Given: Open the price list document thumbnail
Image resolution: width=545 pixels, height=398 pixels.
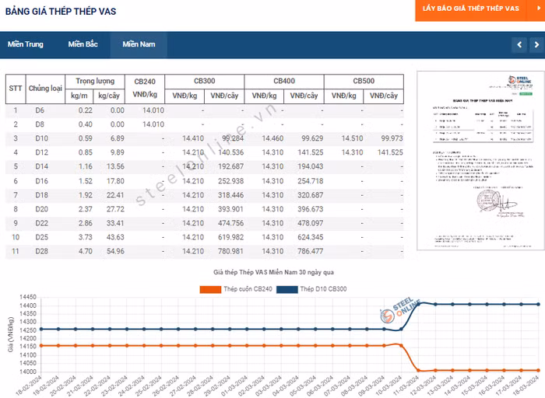Looking at the screenshot, I should click(x=478, y=160).
